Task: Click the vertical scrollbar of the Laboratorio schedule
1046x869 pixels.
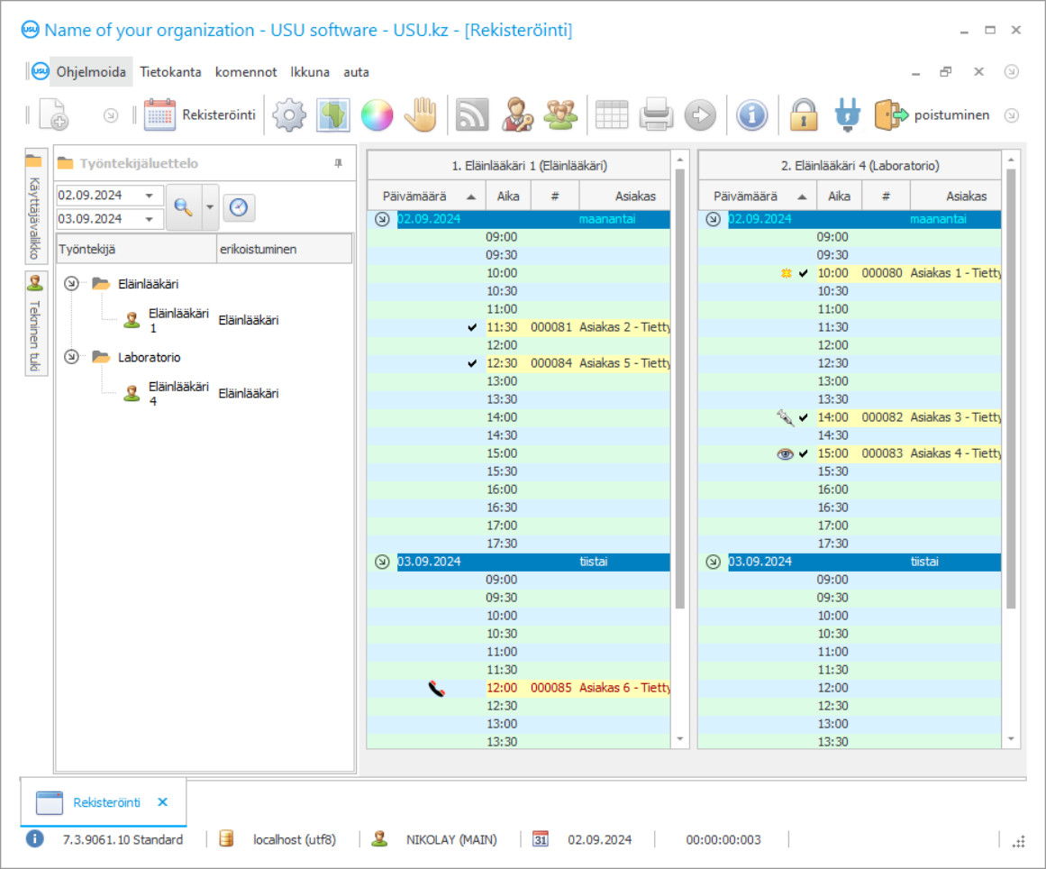Action: tap(1011, 389)
